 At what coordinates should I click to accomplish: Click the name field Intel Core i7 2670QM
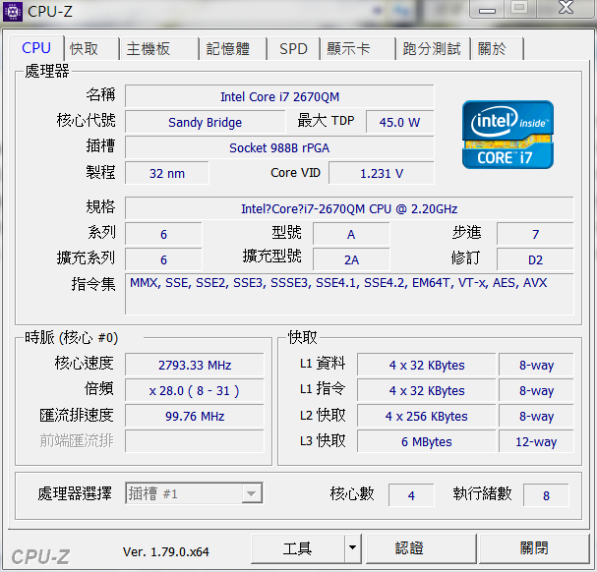coord(279,96)
